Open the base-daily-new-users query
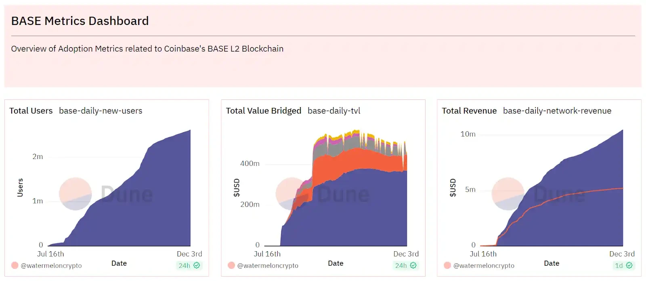Image resolution: width=646 pixels, height=281 pixels. (101, 111)
